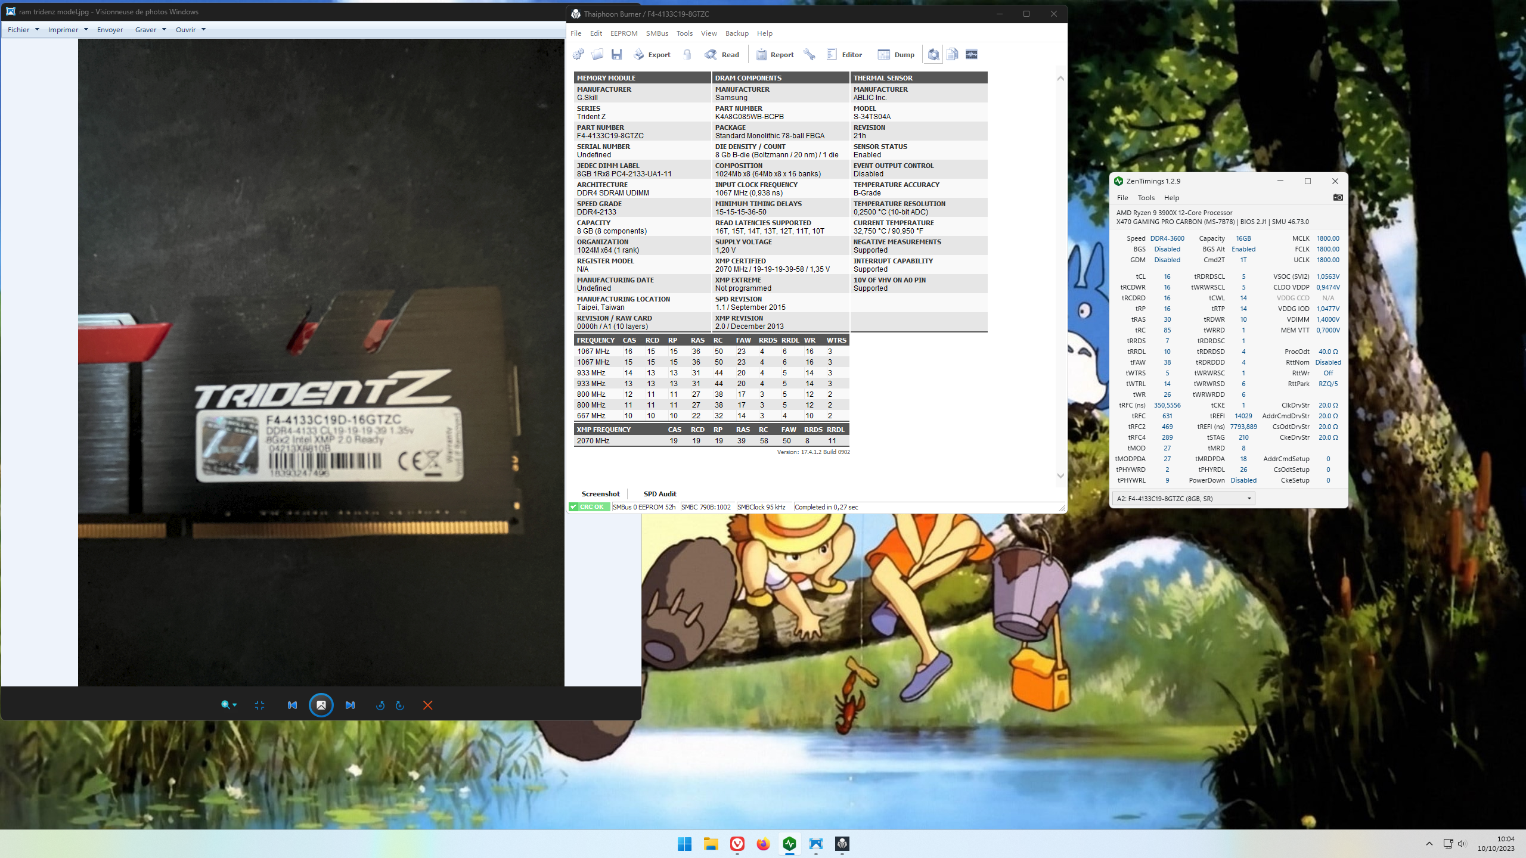Go to next photo in viewer
Screen dimensions: 1526x858
coord(350,705)
